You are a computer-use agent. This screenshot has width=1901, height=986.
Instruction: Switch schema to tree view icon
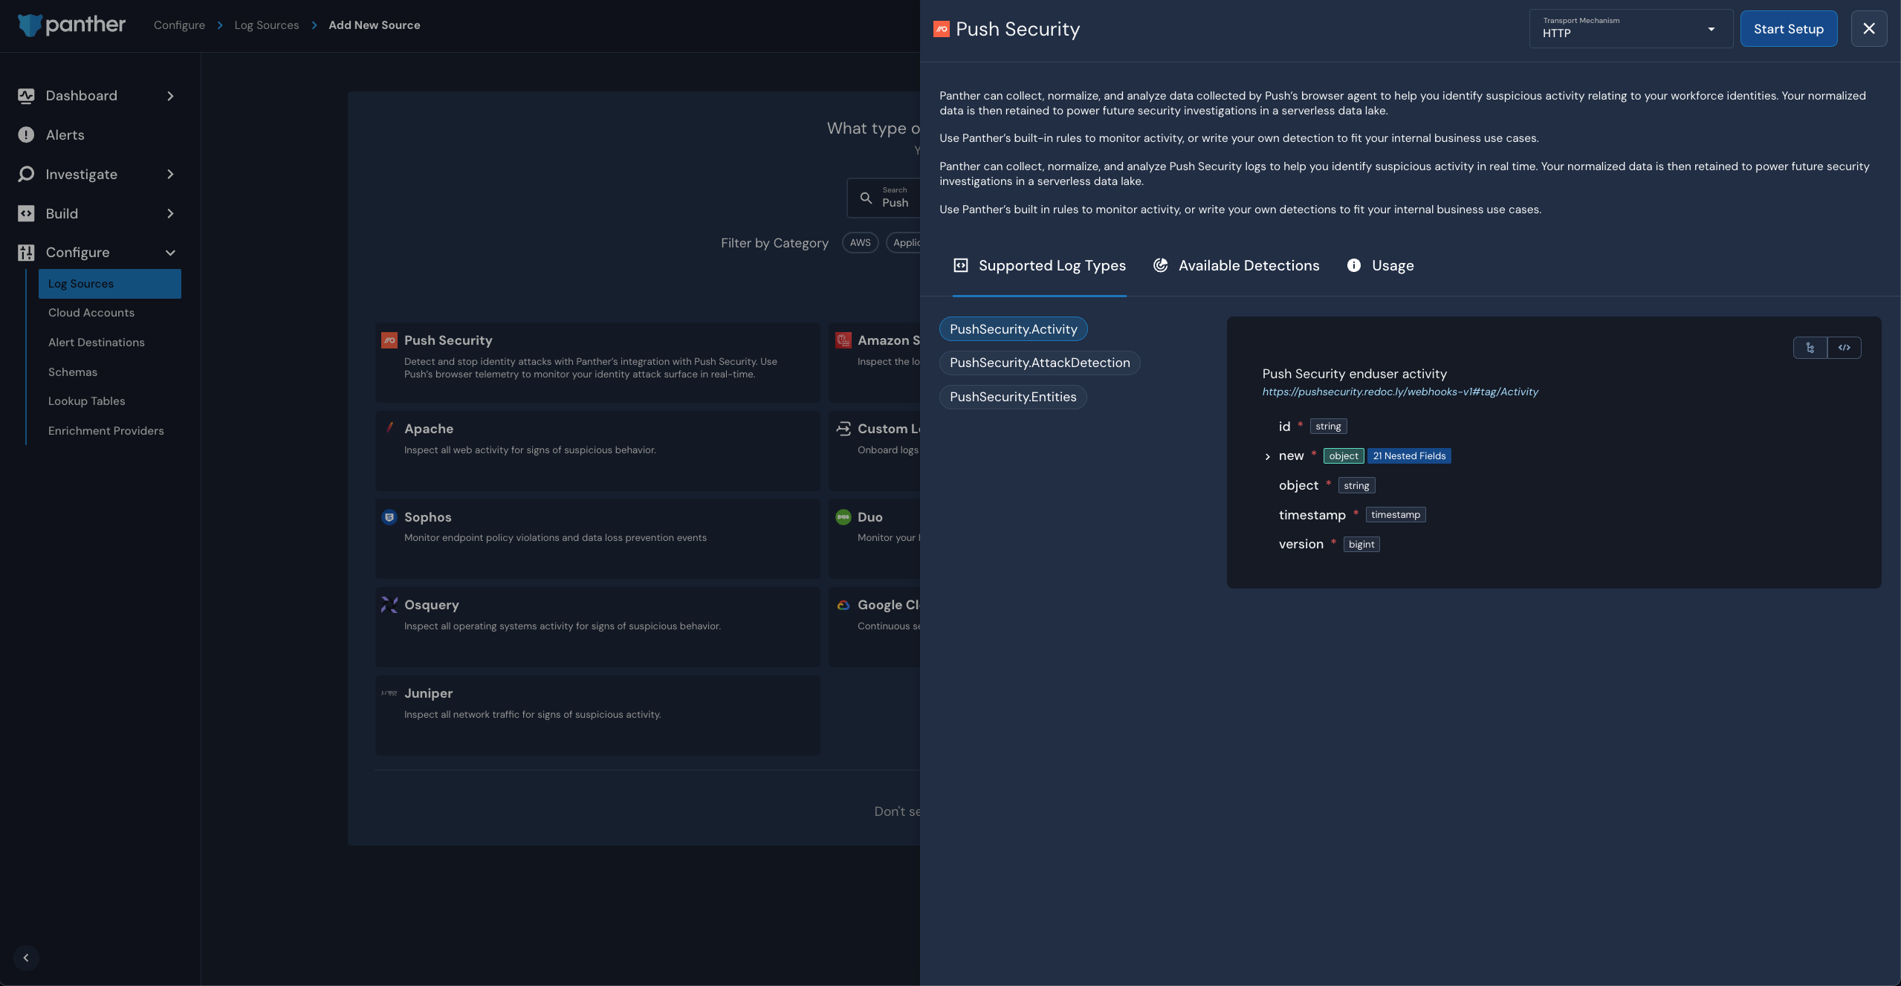[x=1810, y=348]
